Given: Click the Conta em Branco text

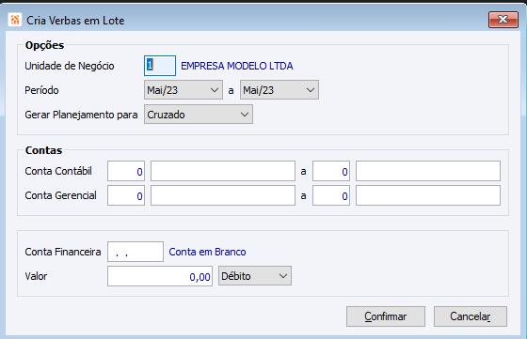Looking at the screenshot, I should pyautogui.click(x=207, y=252).
